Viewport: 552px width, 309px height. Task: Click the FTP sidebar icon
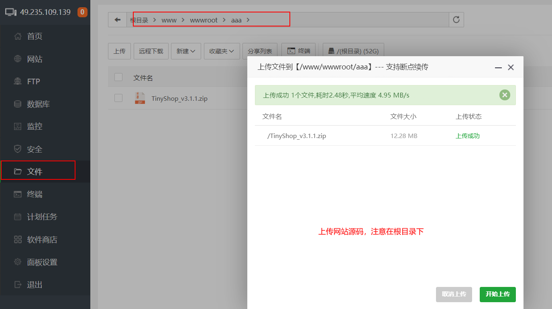(x=18, y=81)
